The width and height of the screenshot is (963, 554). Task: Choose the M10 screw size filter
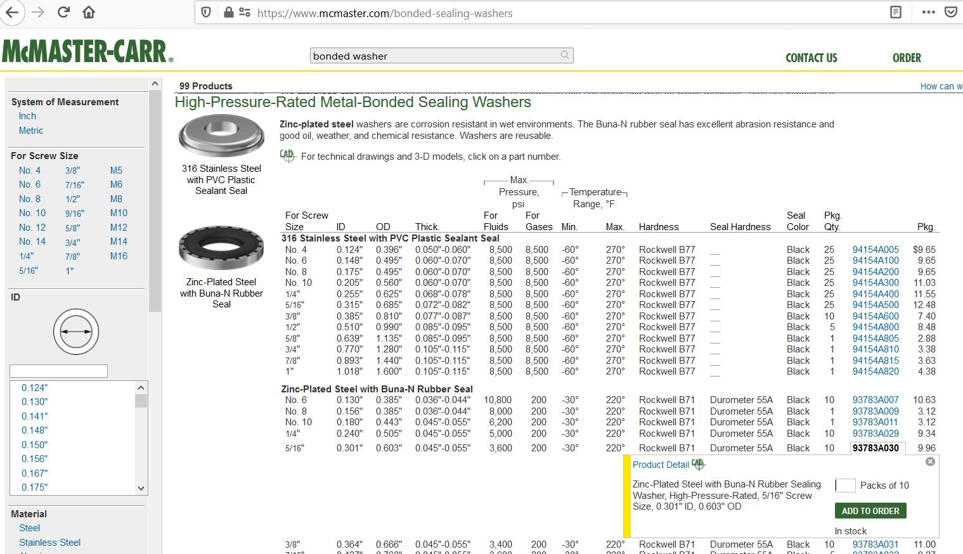pos(119,213)
